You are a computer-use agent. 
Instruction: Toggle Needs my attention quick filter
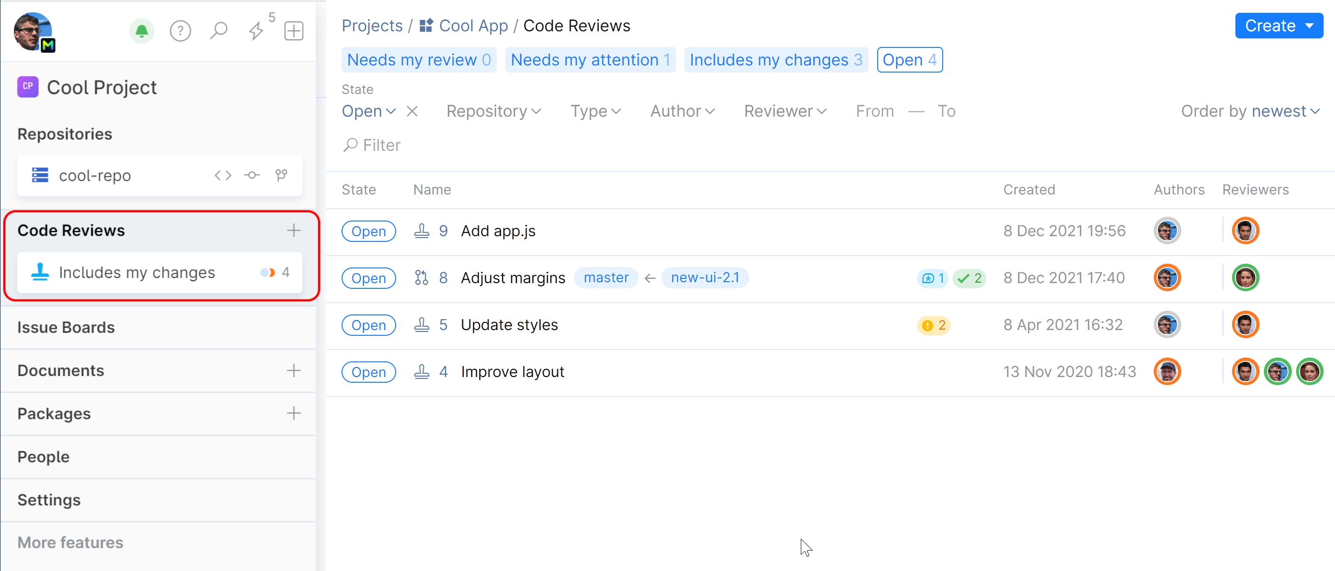pos(590,60)
